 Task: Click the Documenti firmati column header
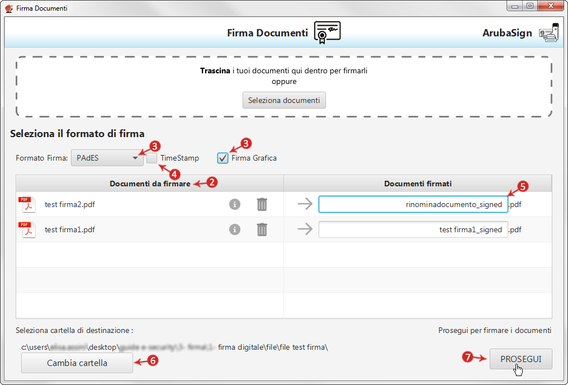click(418, 184)
